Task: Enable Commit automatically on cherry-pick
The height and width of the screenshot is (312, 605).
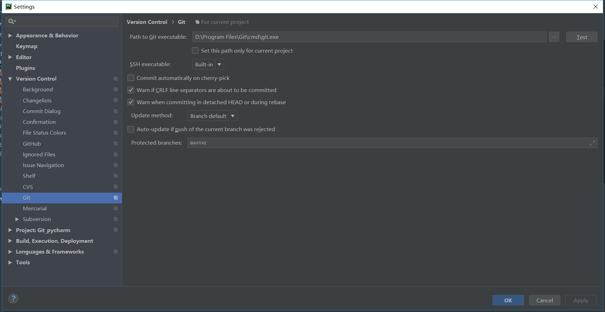Action: [131, 78]
